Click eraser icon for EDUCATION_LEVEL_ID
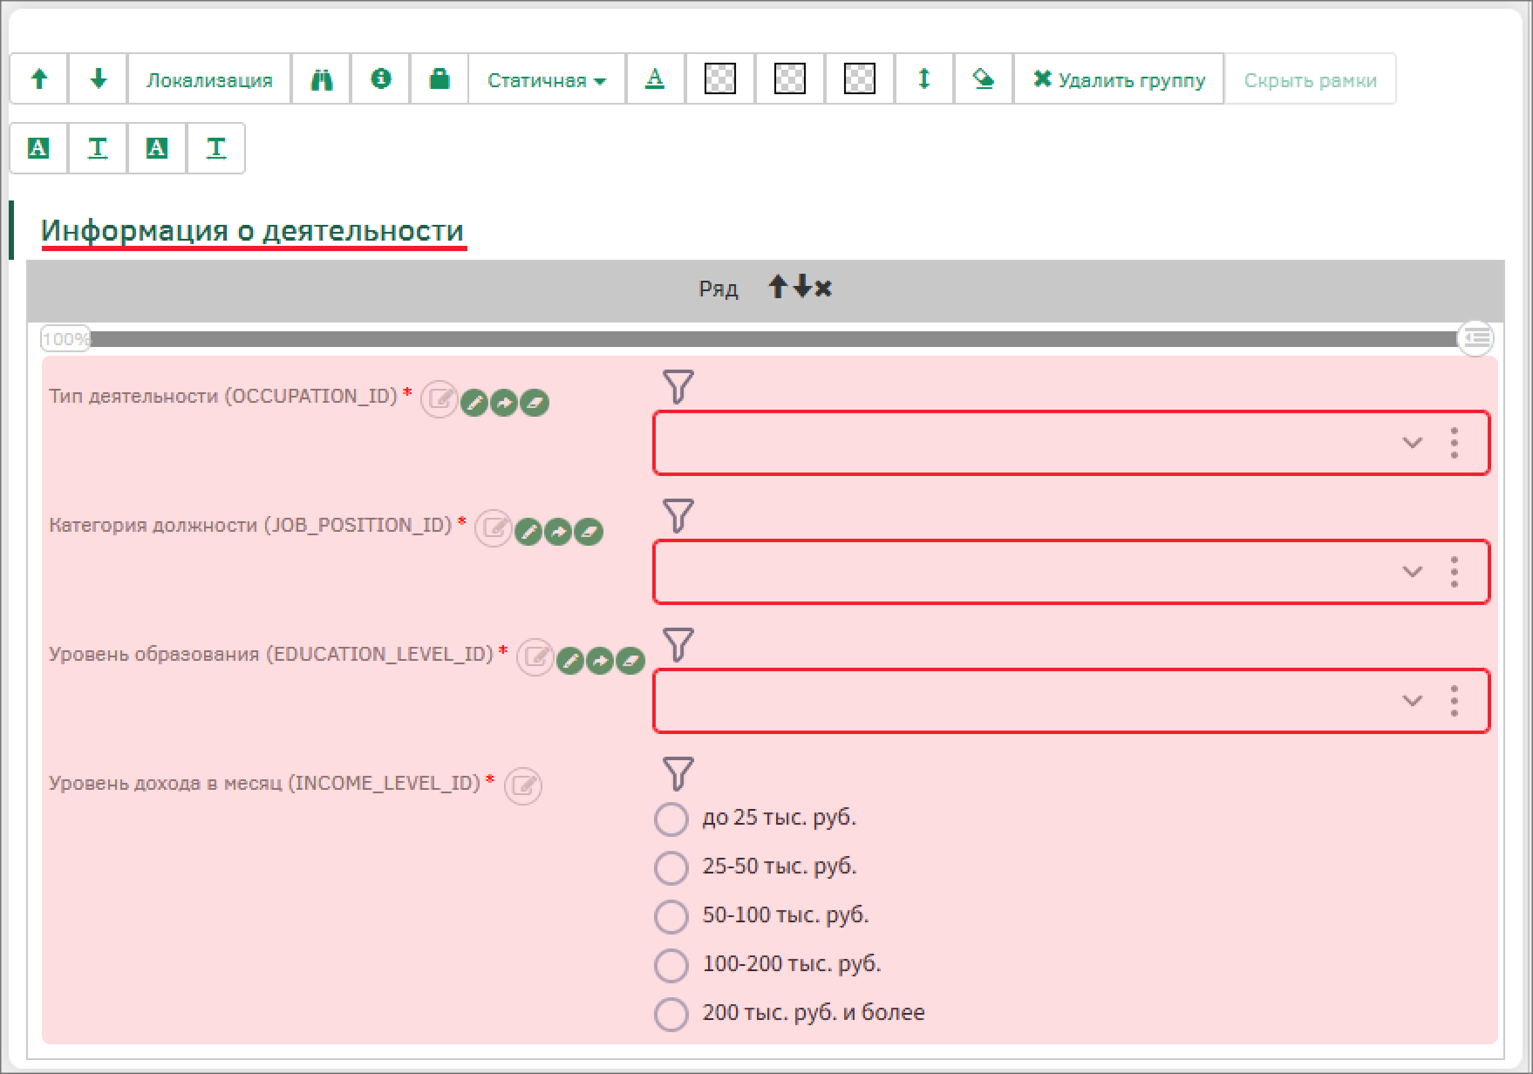Viewport: 1533px width, 1074px height. tap(630, 661)
